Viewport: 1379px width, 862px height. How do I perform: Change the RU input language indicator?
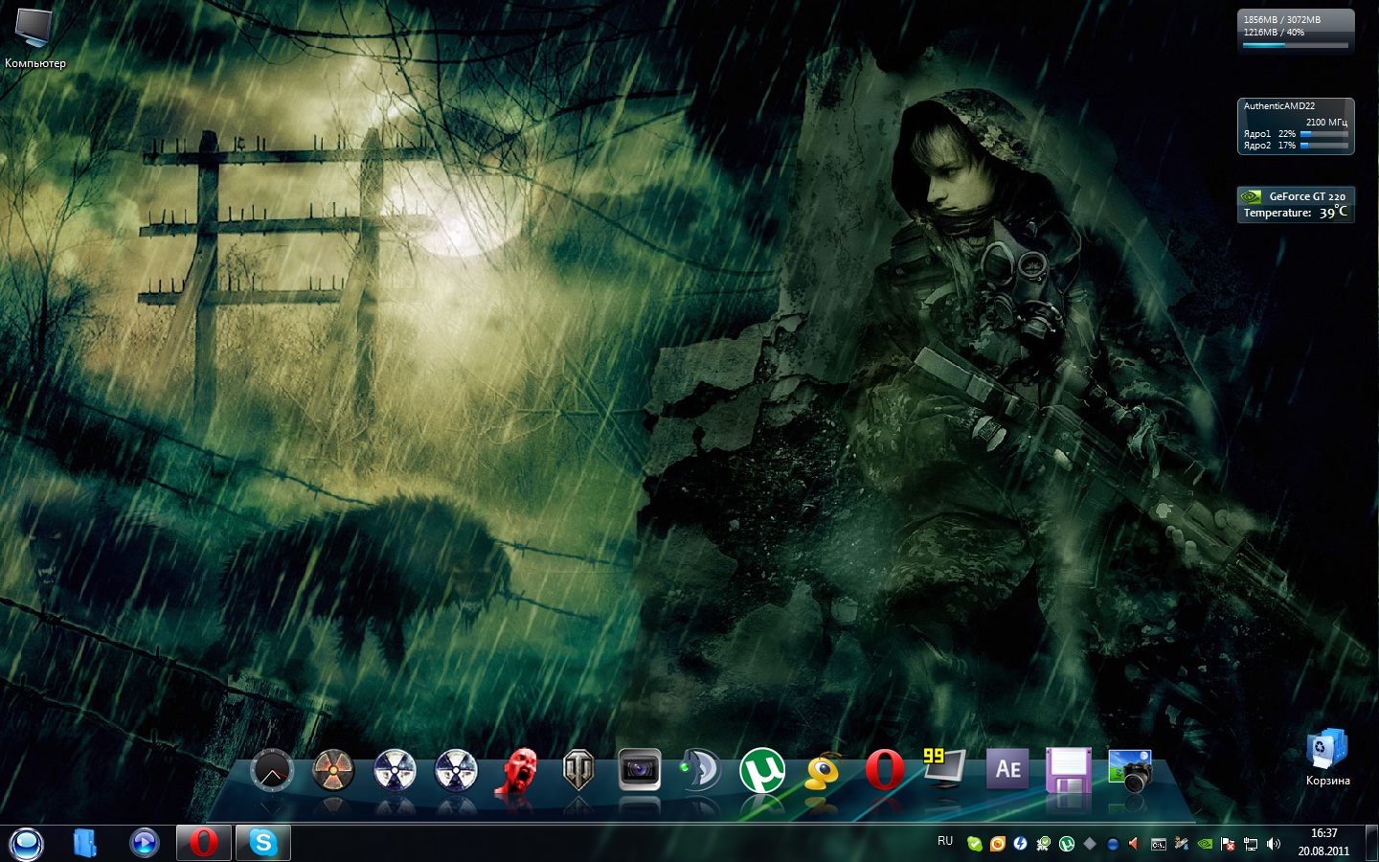(945, 841)
